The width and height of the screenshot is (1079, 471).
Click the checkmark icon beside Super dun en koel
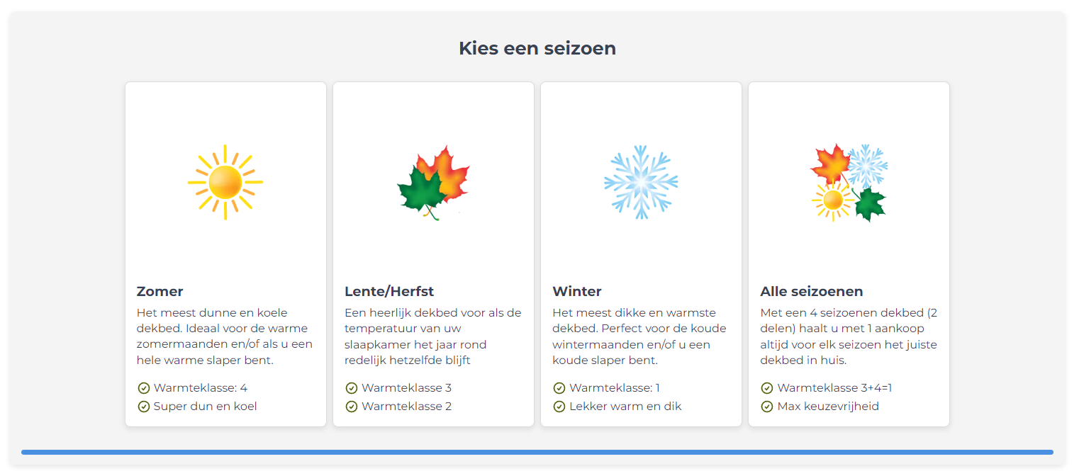click(144, 407)
